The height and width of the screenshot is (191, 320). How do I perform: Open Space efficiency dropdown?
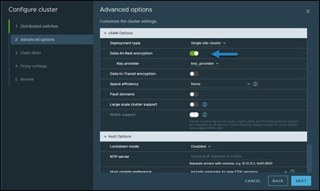[x=220, y=84]
